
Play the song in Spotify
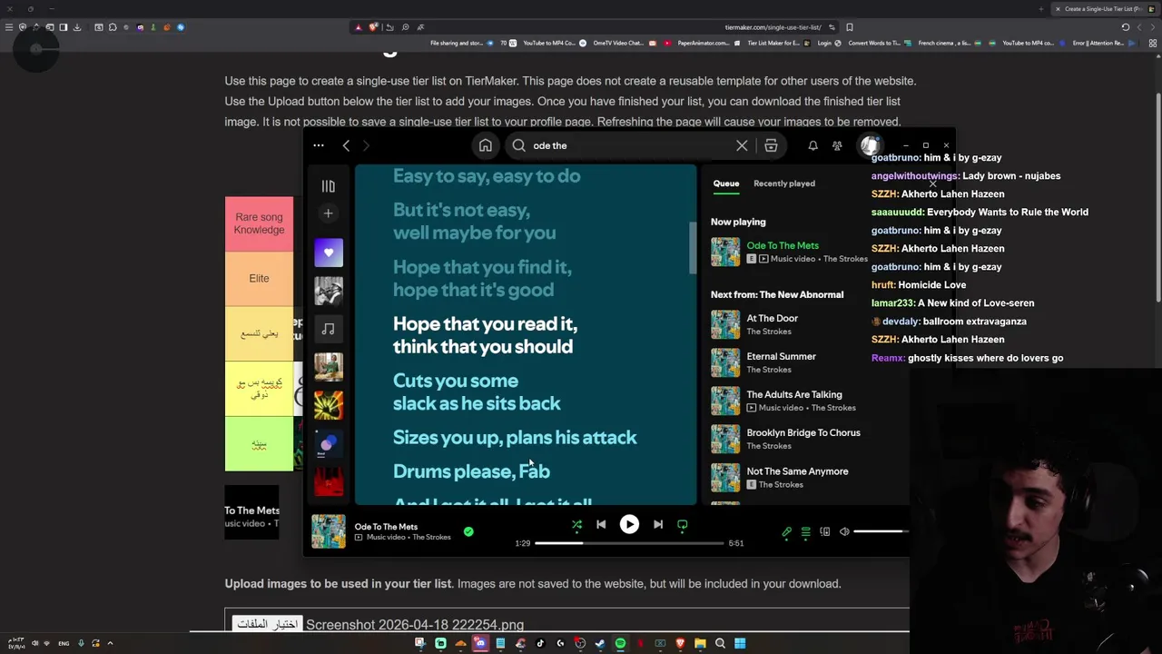click(629, 524)
